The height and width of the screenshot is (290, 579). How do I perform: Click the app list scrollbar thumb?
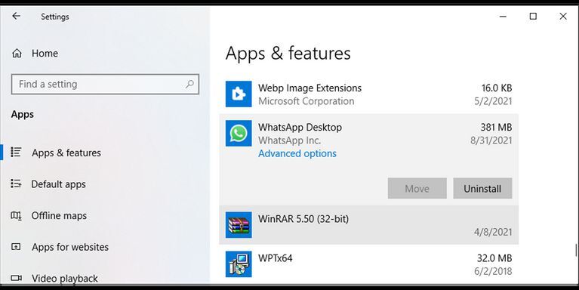[x=576, y=250]
